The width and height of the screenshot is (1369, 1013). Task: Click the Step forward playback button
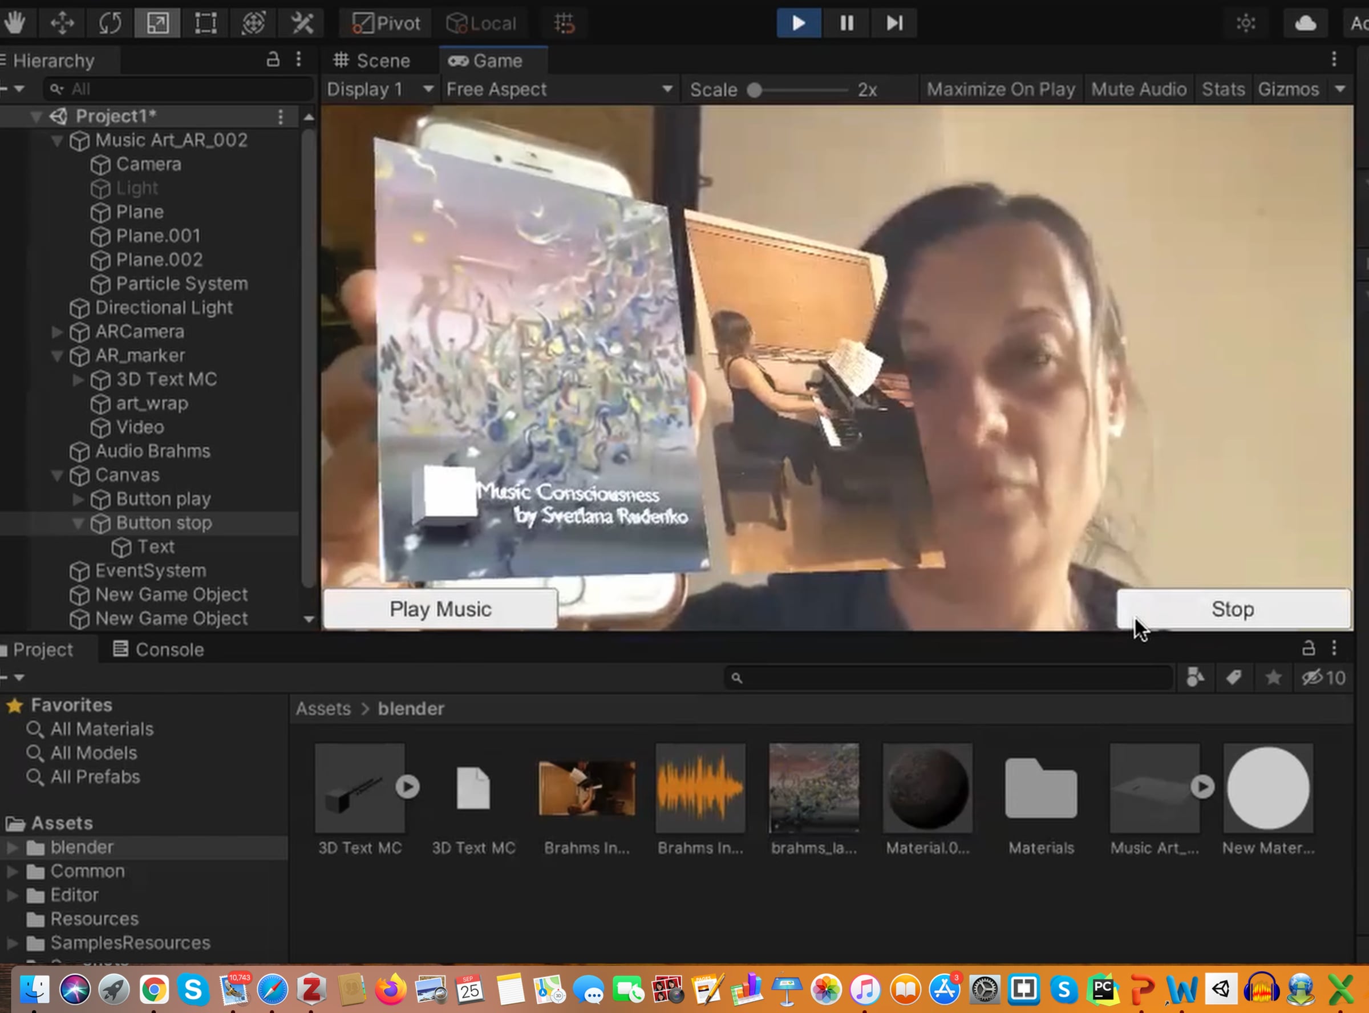tap(894, 23)
